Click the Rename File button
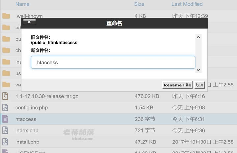The width and height of the screenshot is (237, 153). pyautogui.click(x=177, y=85)
